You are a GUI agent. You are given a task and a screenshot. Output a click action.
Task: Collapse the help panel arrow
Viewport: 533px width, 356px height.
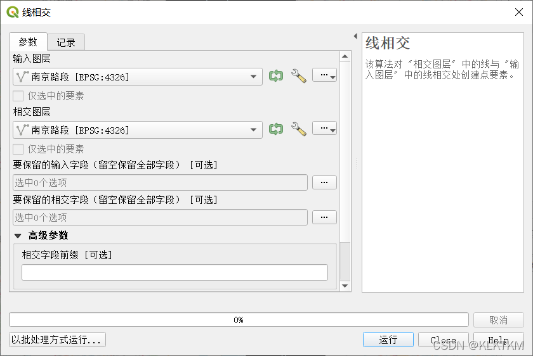(355, 36)
